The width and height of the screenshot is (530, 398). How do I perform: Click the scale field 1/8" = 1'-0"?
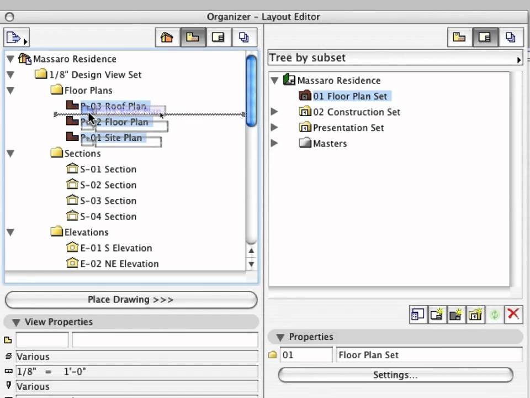pyautogui.click(x=137, y=371)
